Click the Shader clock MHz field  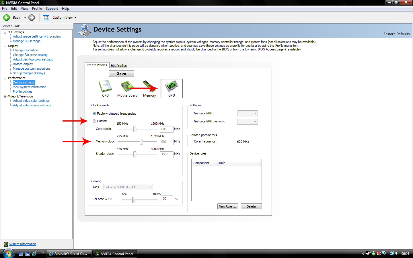coord(166,155)
